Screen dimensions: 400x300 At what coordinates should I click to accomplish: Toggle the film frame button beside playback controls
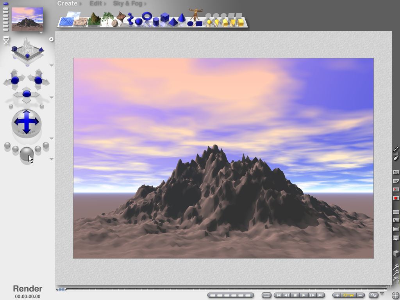(x=266, y=295)
